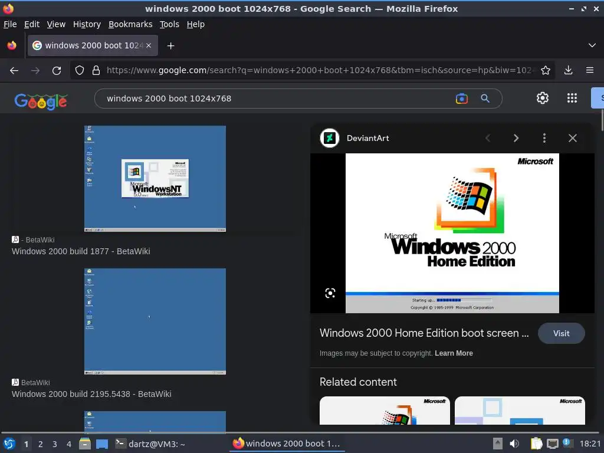Open preview panel three-dot menu

pyautogui.click(x=544, y=138)
